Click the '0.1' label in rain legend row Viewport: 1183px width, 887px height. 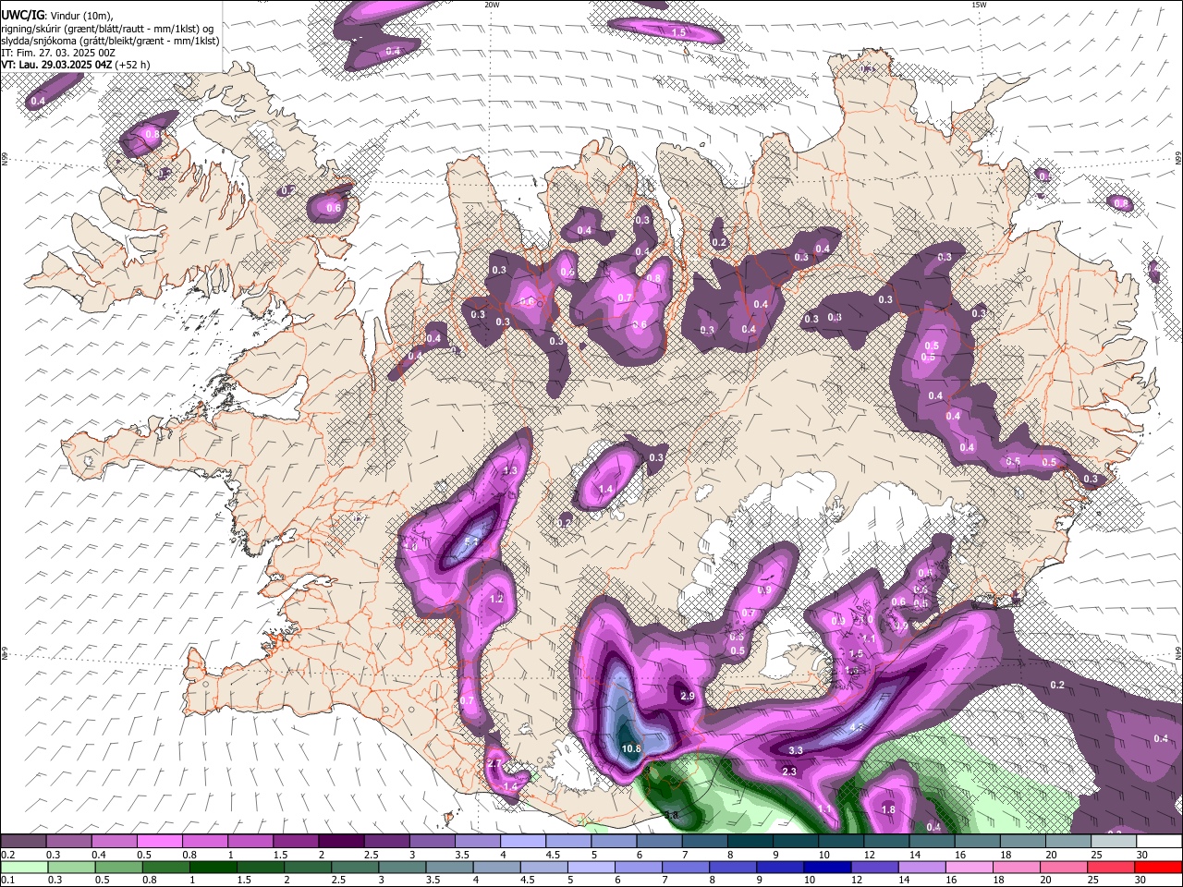[x=7, y=881]
